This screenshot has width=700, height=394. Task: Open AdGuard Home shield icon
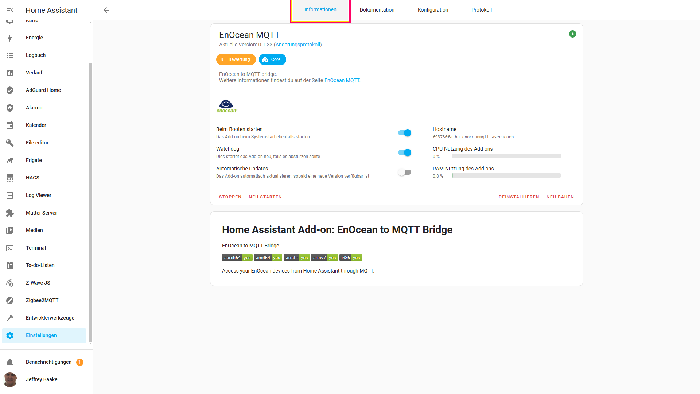point(10,90)
